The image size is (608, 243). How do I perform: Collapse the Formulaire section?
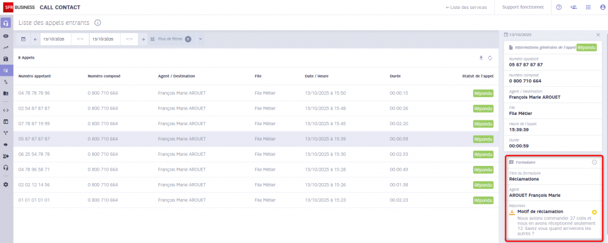[x=594, y=162]
